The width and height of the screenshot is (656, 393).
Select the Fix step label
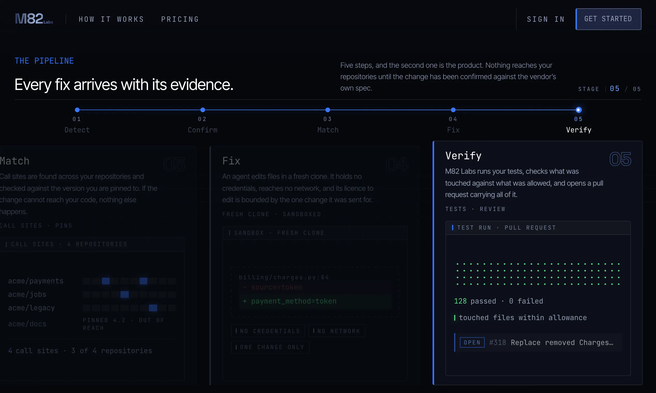pos(453,130)
